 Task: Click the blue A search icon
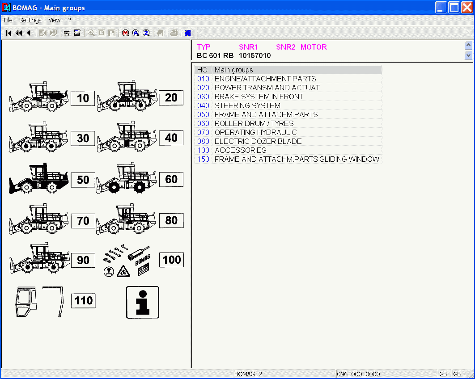pos(136,33)
